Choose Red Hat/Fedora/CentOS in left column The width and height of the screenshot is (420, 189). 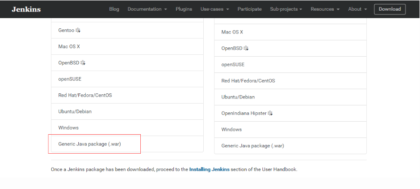pyautogui.click(x=127, y=95)
